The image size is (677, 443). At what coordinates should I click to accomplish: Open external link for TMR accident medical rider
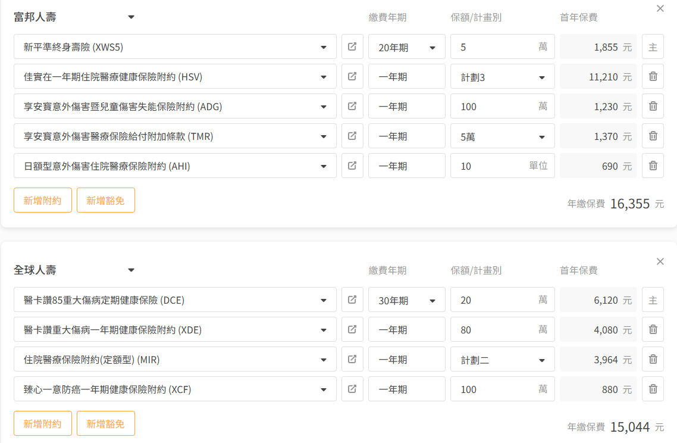[x=352, y=136]
